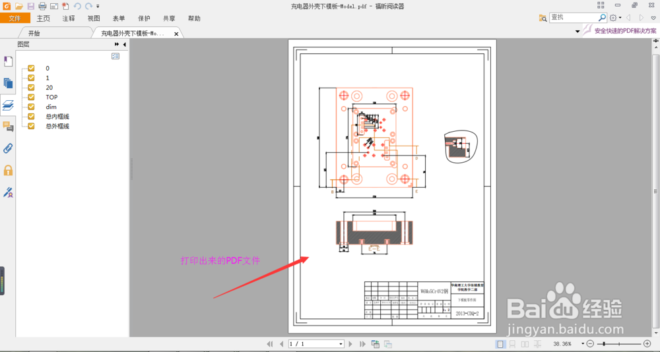Select the TOP layer name
Screen dimensions: 660x352
(x=51, y=97)
